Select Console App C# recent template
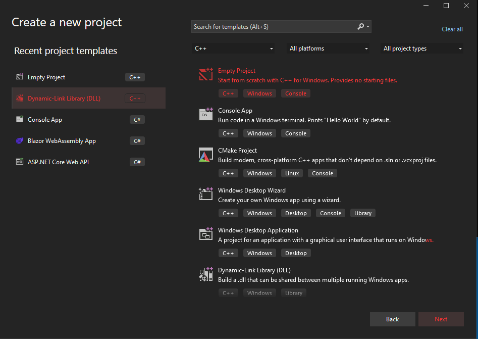Viewport: 478px width, 339px height. tap(88, 119)
